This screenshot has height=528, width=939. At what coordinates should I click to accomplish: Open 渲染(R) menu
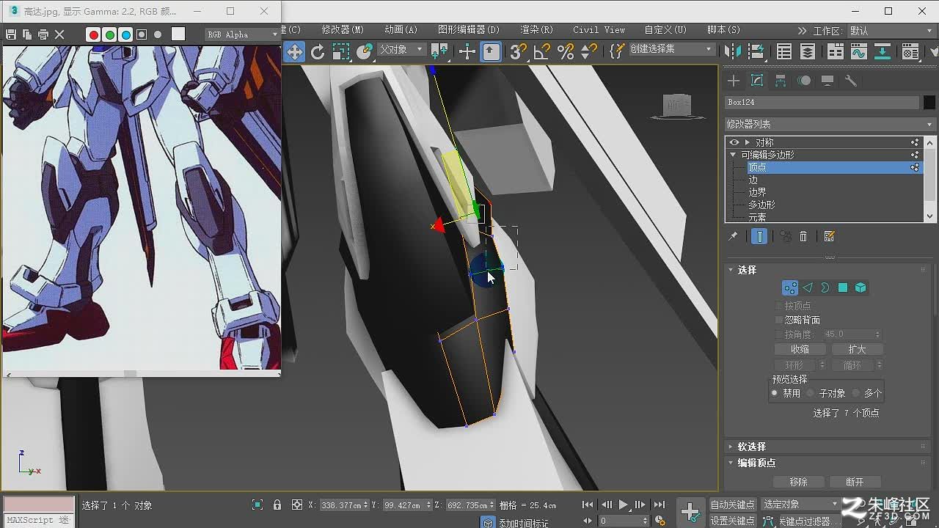click(536, 29)
